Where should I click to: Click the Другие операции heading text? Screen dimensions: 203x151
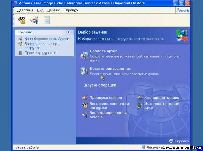pyautogui.click(x=100, y=85)
